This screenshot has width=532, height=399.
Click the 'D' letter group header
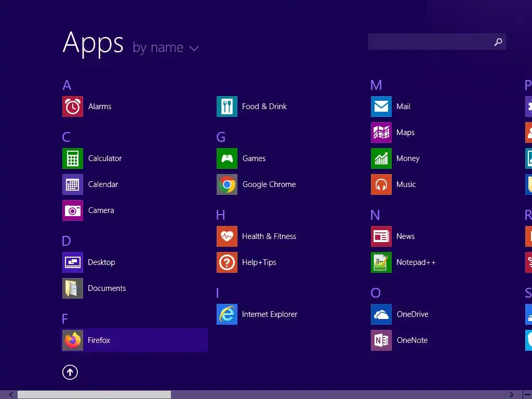coord(66,241)
